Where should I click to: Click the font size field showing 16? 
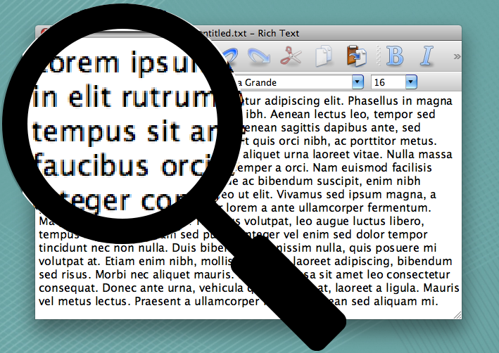[387, 82]
